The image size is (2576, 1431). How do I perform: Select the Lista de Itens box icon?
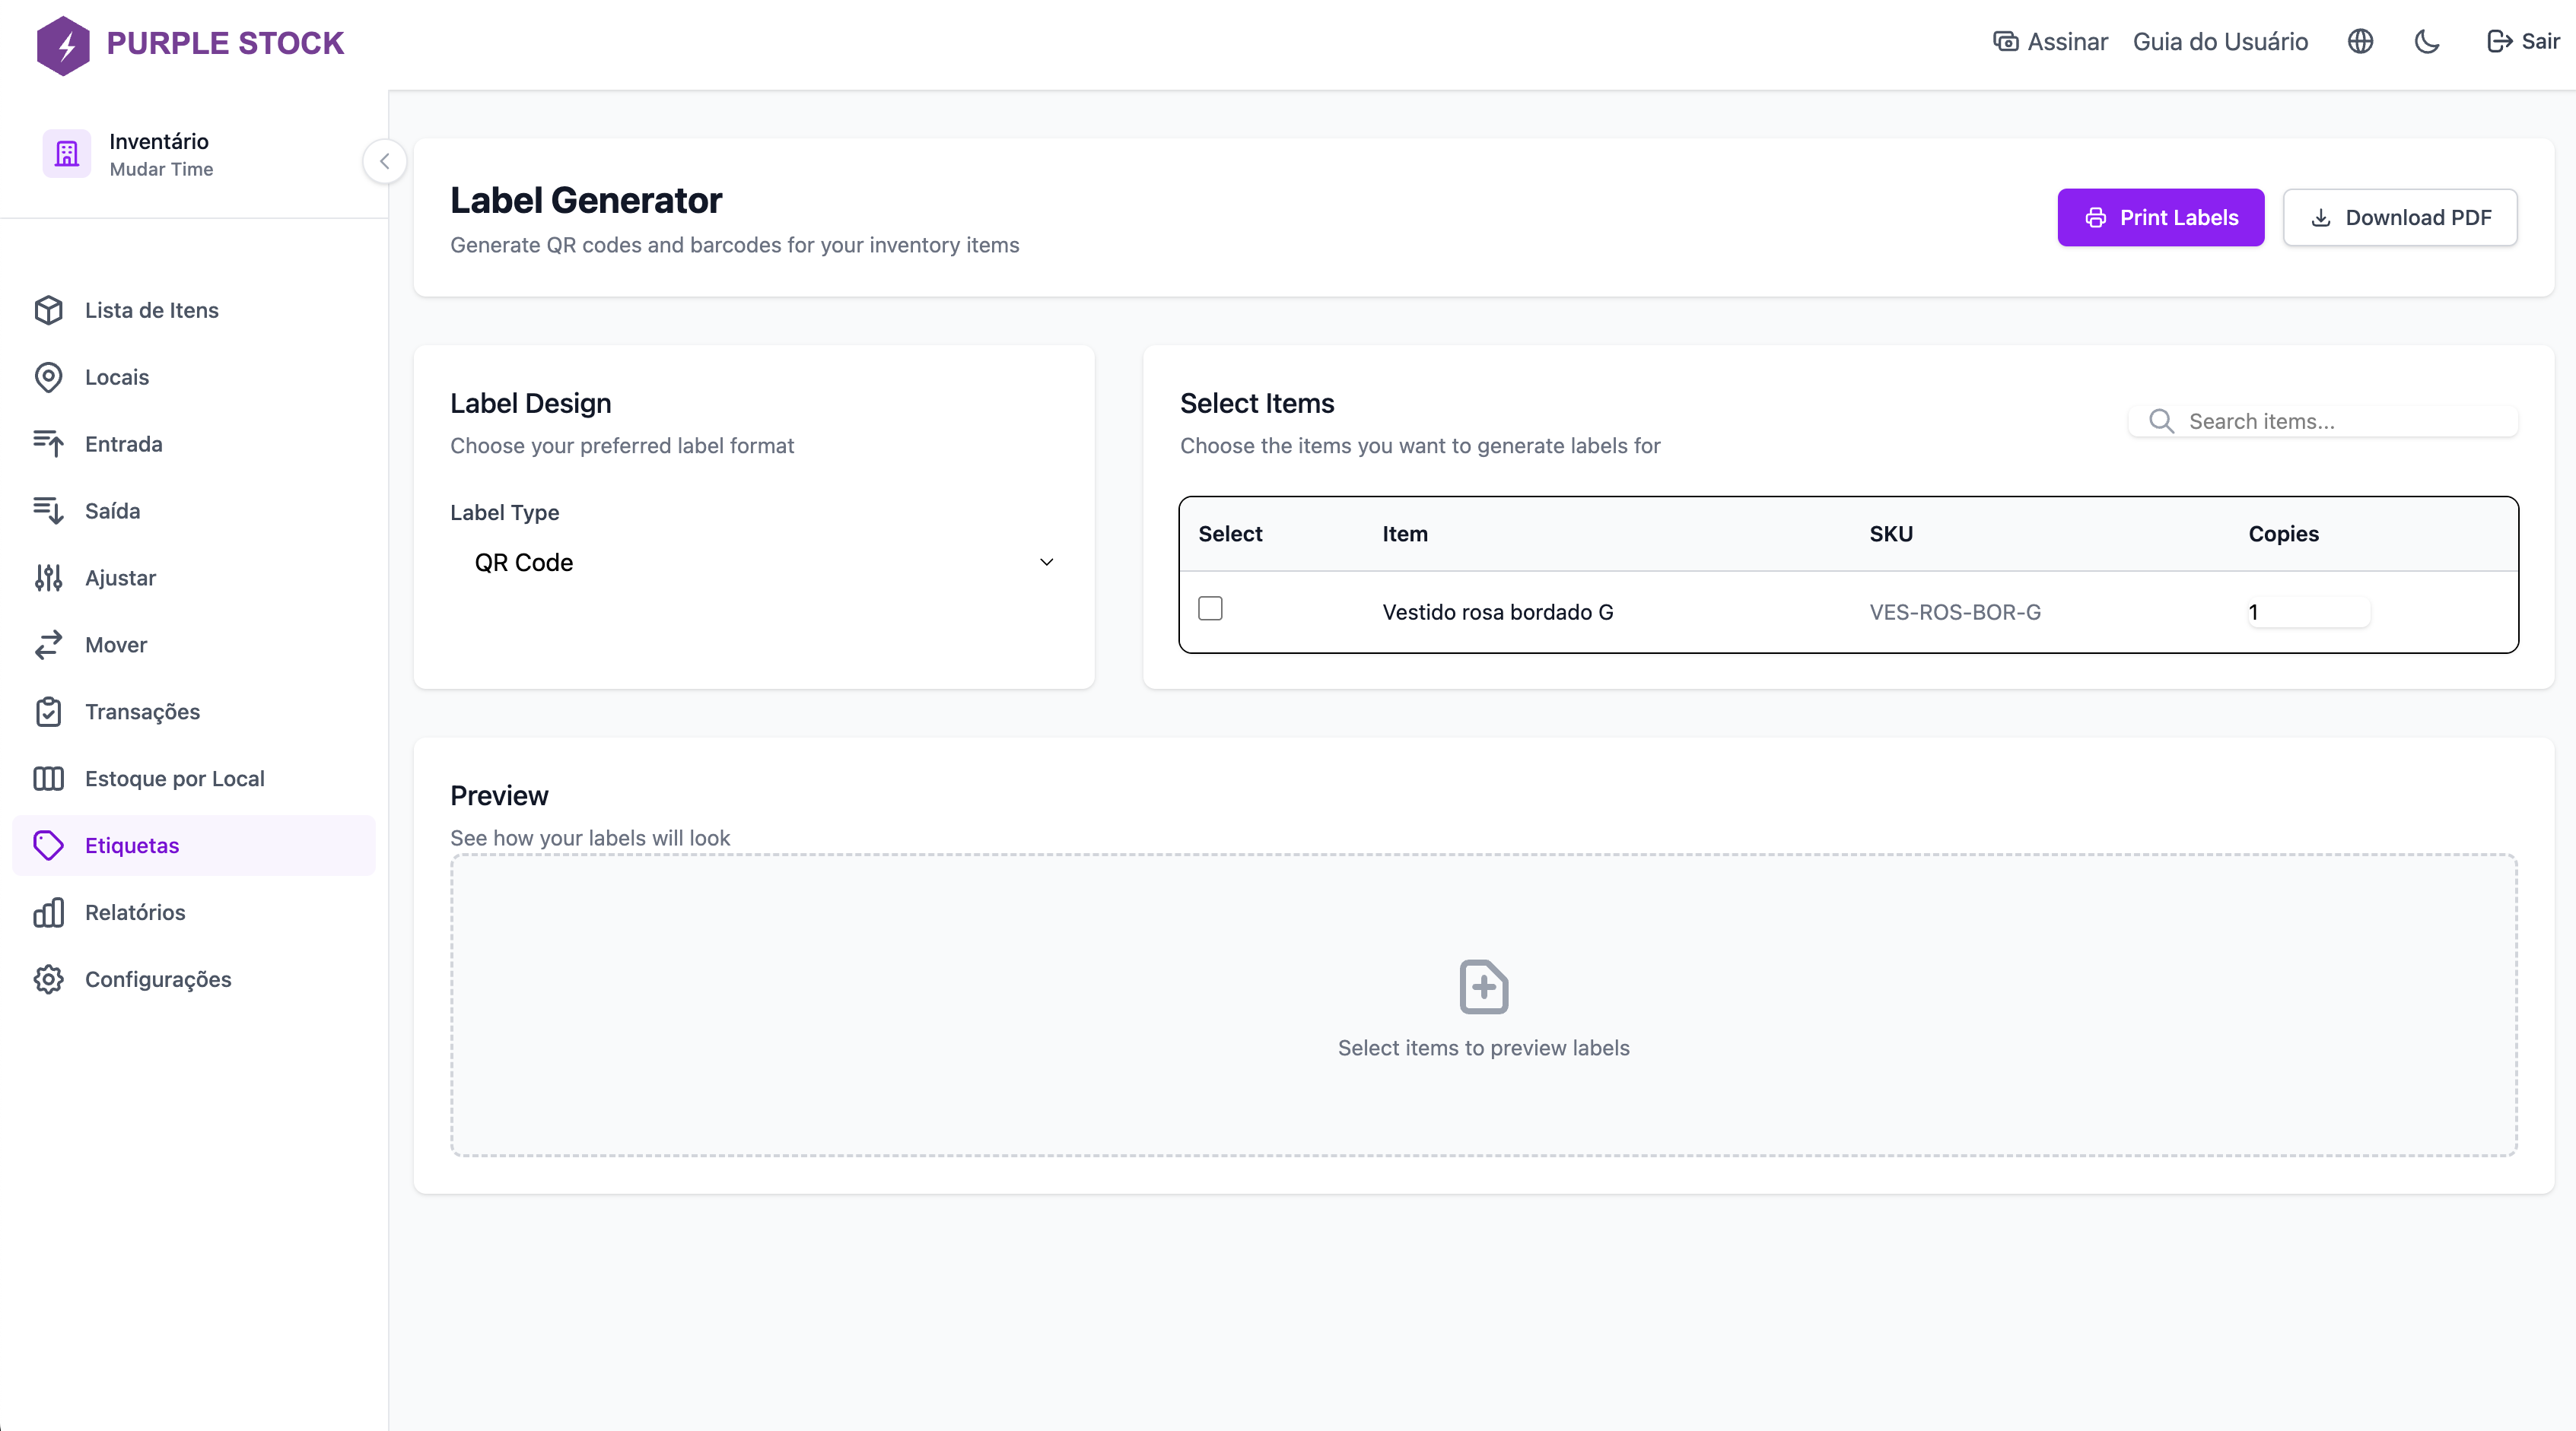coord(49,309)
